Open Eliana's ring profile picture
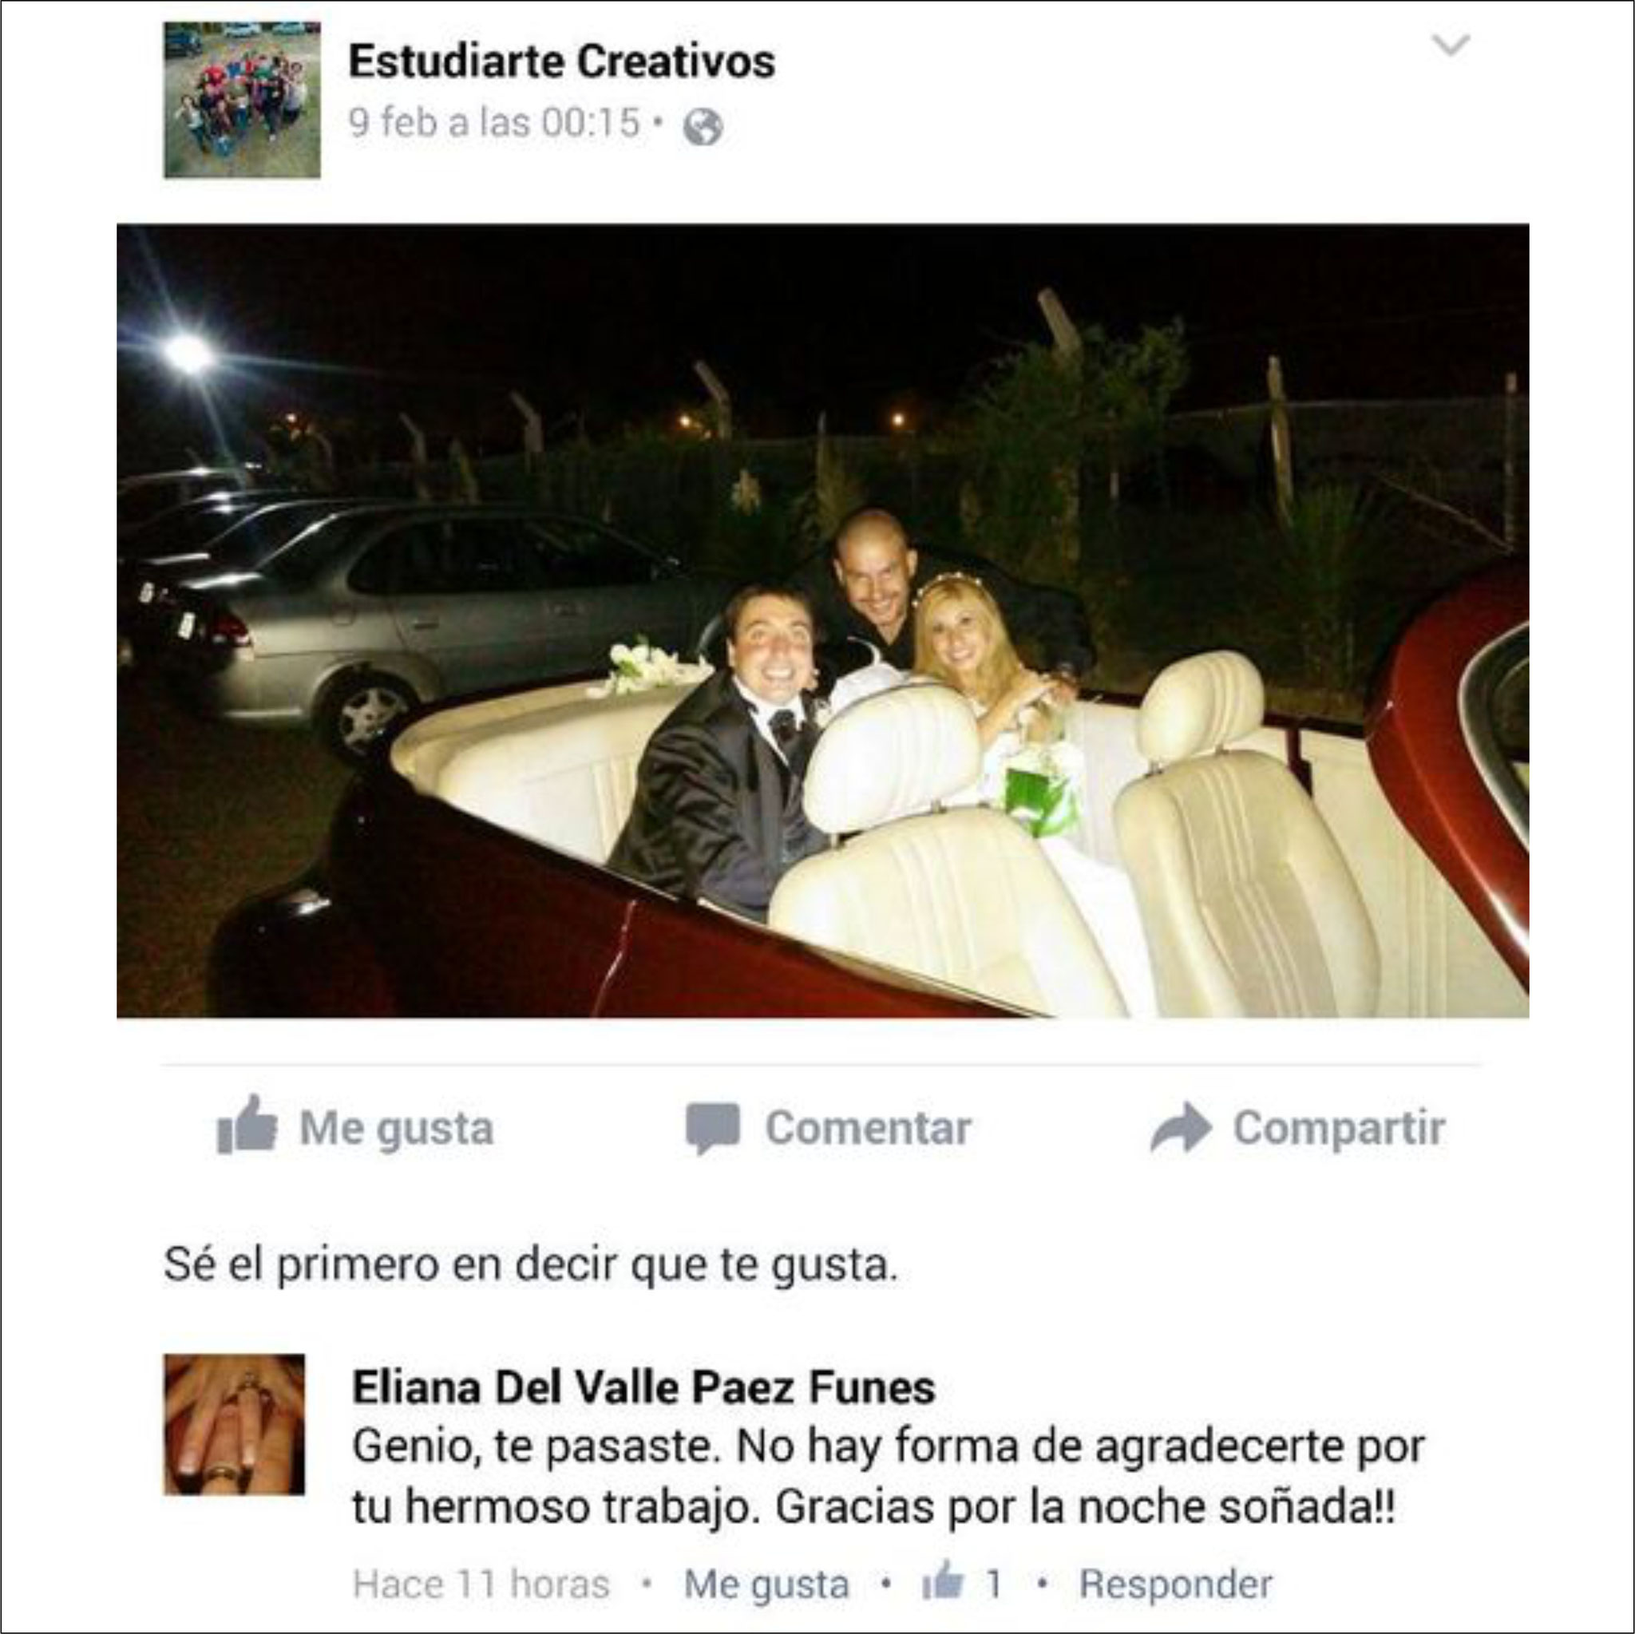The height and width of the screenshot is (1634, 1635). (x=235, y=1425)
